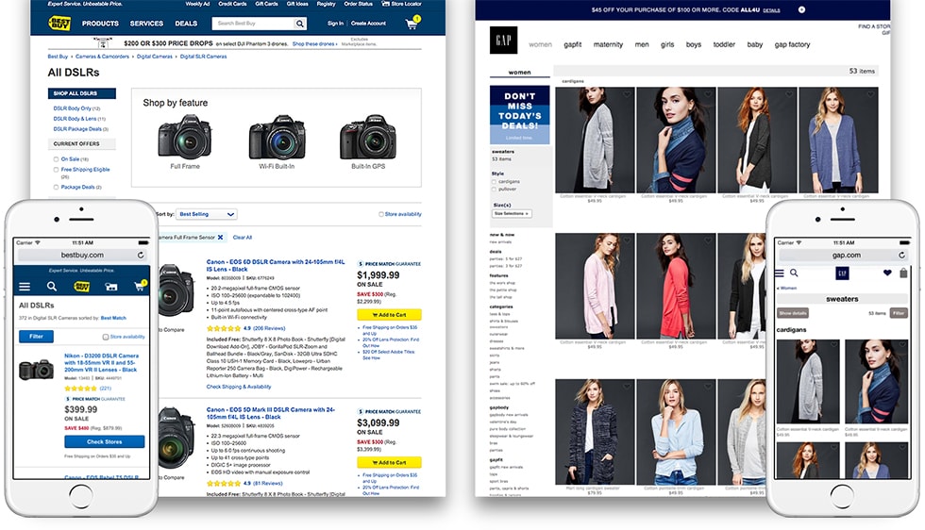The height and width of the screenshot is (530, 925).
Task: Click the Gap logo on desktop site
Action: pyautogui.click(x=504, y=41)
